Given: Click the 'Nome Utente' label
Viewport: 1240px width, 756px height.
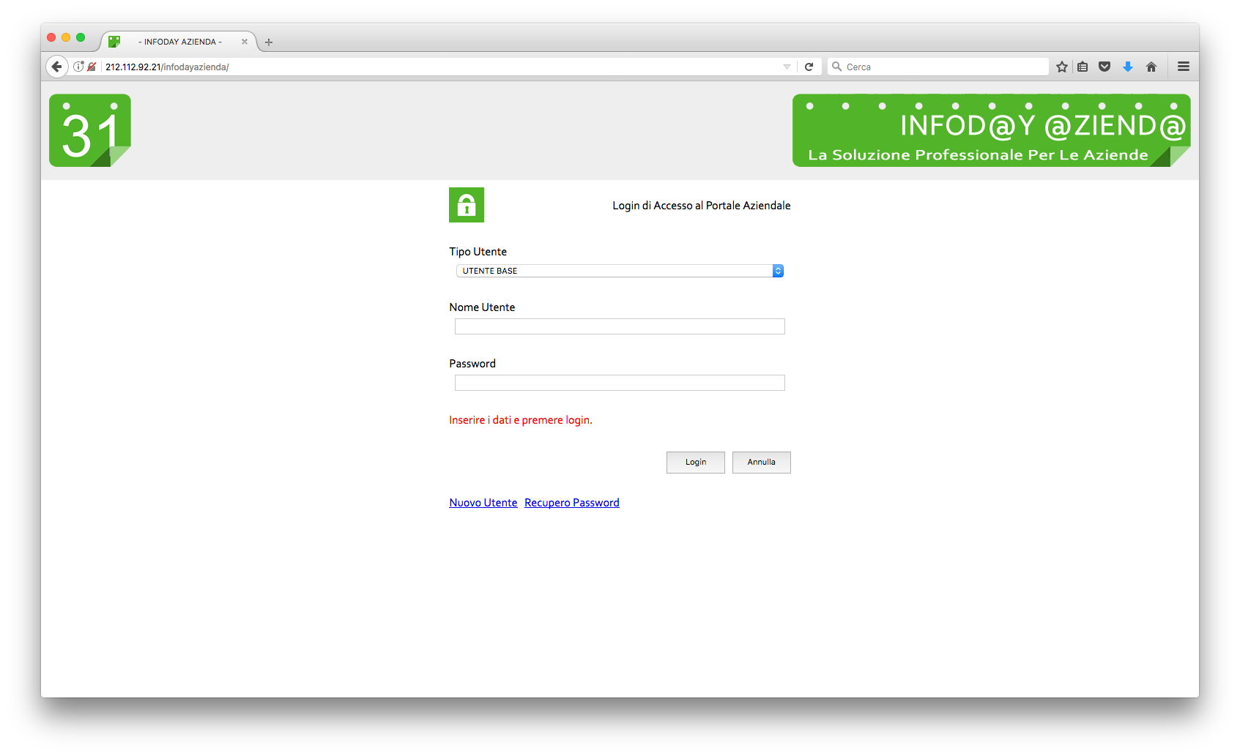Looking at the screenshot, I should [482, 307].
